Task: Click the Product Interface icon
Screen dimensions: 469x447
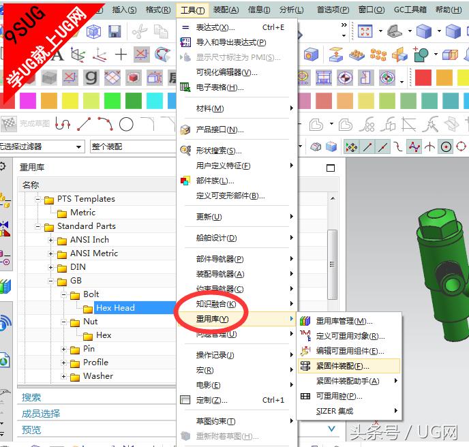Action: pyautogui.click(x=185, y=129)
